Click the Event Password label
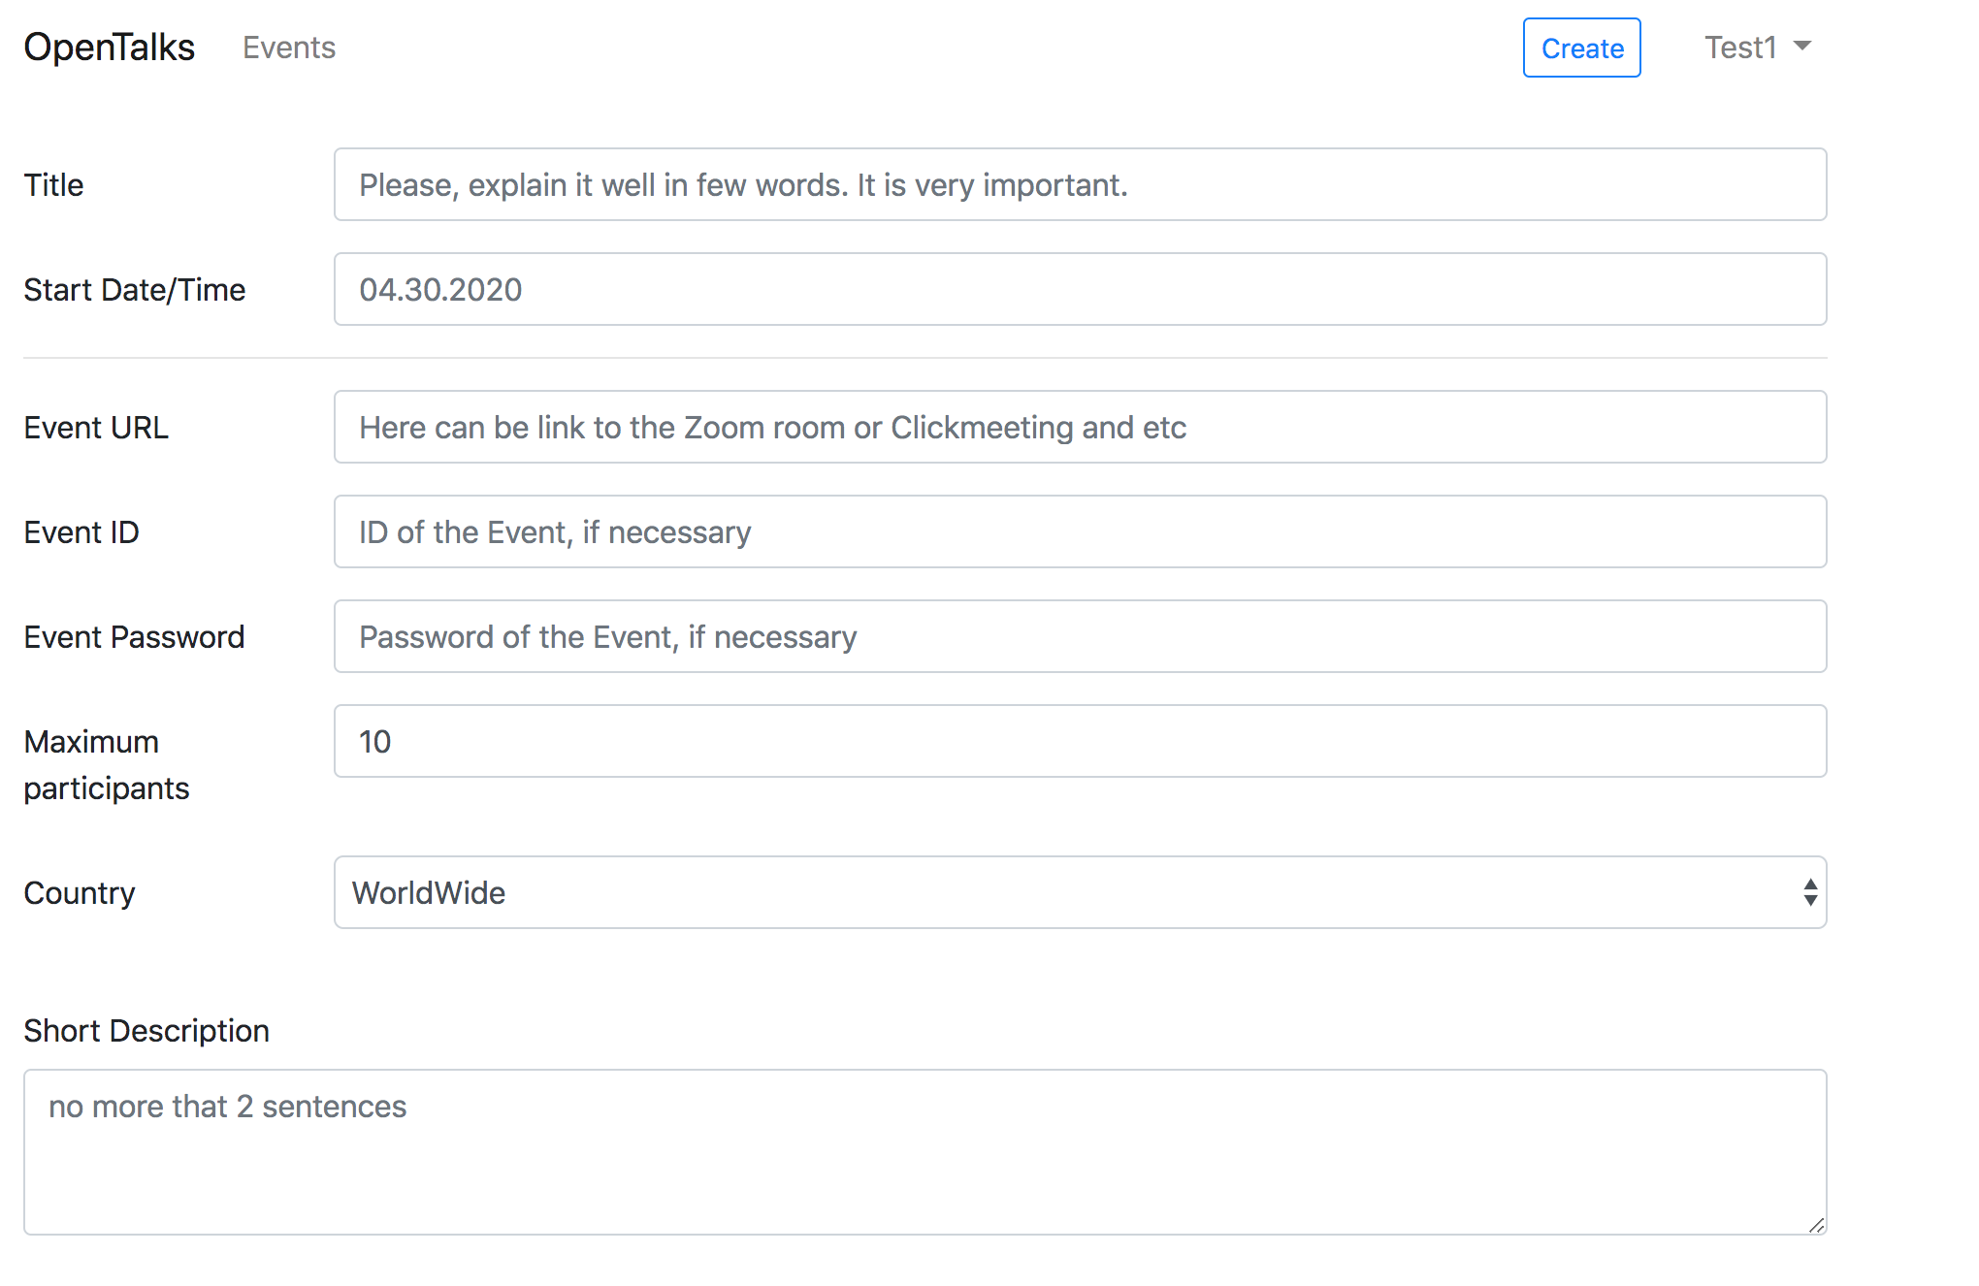1979x1286 pixels. point(134,637)
